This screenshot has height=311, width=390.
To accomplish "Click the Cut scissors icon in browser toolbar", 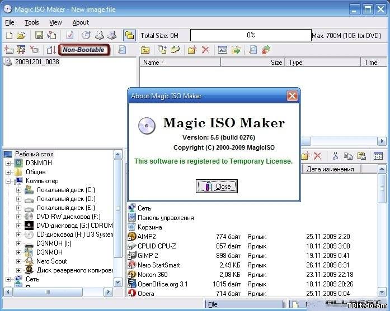I will click(x=335, y=156).
